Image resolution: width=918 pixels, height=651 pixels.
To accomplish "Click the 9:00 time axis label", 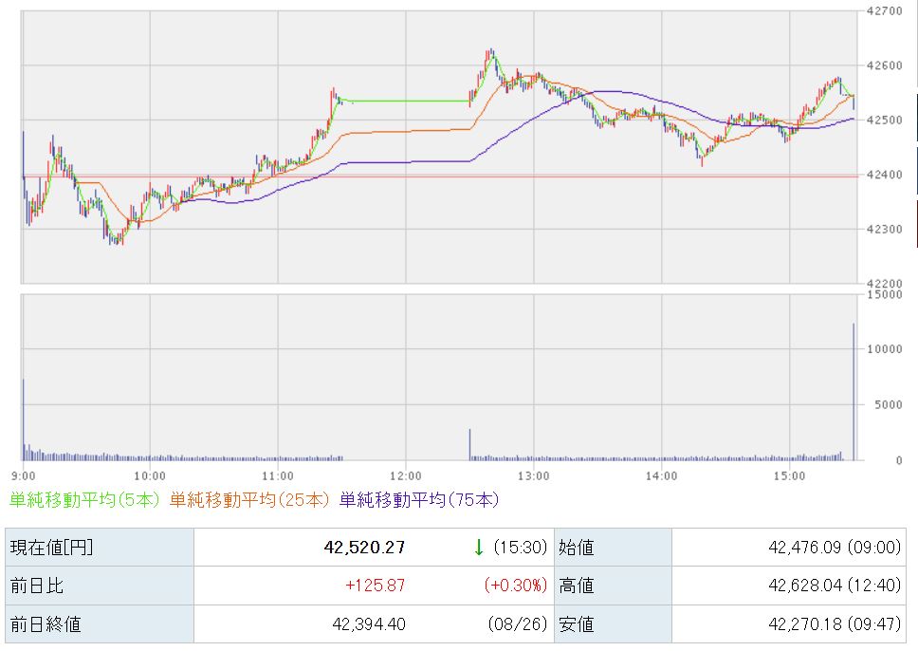I will (x=24, y=475).
